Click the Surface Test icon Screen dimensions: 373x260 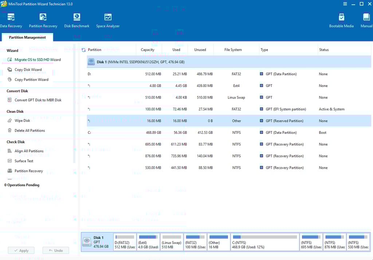point(9,161)
